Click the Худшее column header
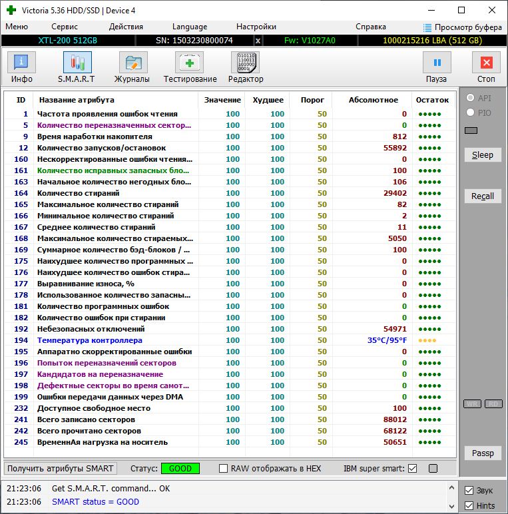 pos(268,100)
